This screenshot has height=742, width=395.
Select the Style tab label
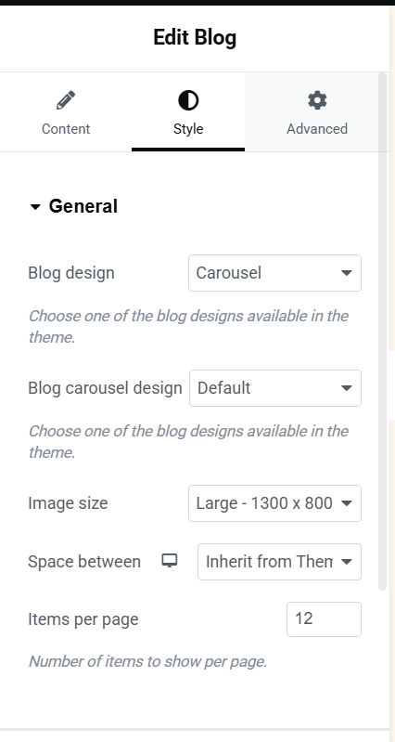tap(188, 129)
